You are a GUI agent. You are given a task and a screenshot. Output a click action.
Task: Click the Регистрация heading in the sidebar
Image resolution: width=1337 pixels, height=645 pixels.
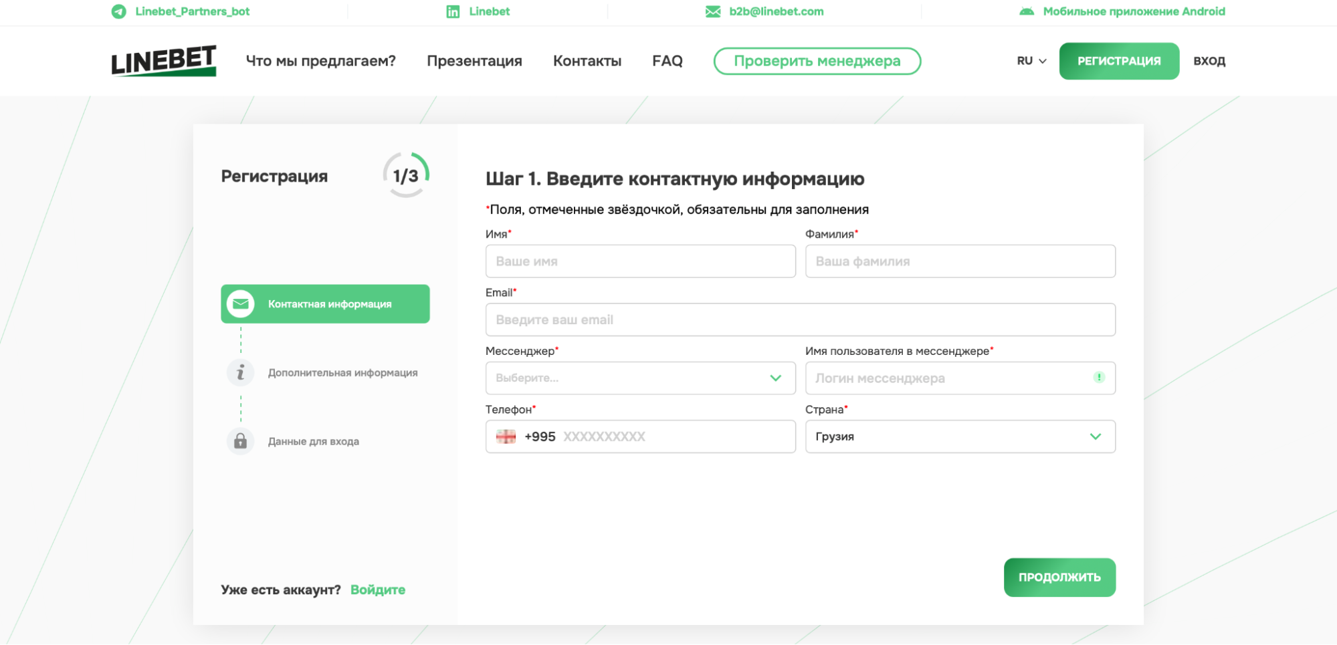pyautogui.click(x=274, y=176)
